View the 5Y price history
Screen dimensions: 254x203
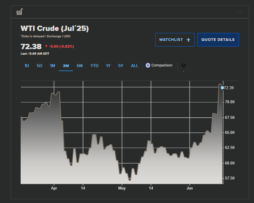[x=121, y=66]
